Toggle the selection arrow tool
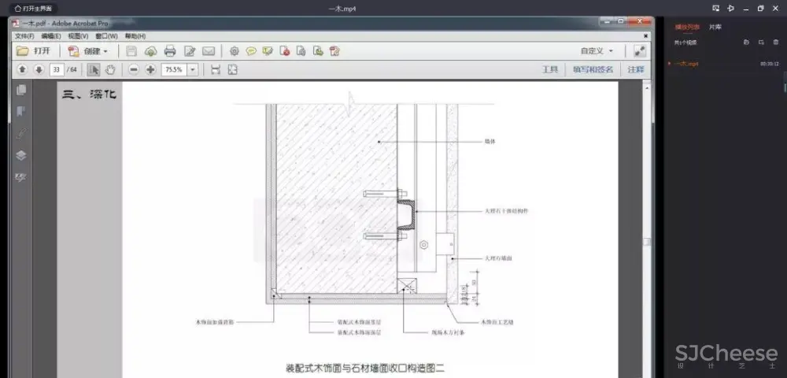This screenshot has width=787, height=378. (x=94, y=69)
